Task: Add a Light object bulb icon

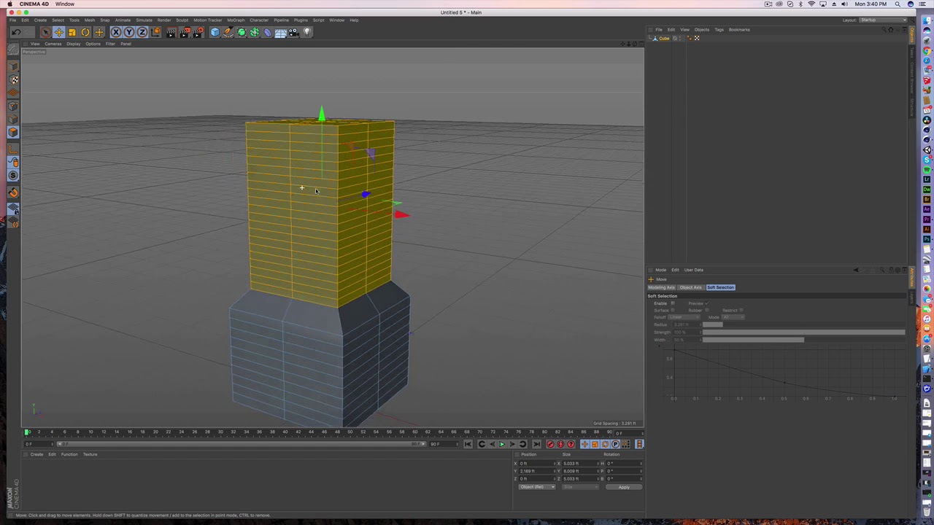Action: [x=307, y=32]
